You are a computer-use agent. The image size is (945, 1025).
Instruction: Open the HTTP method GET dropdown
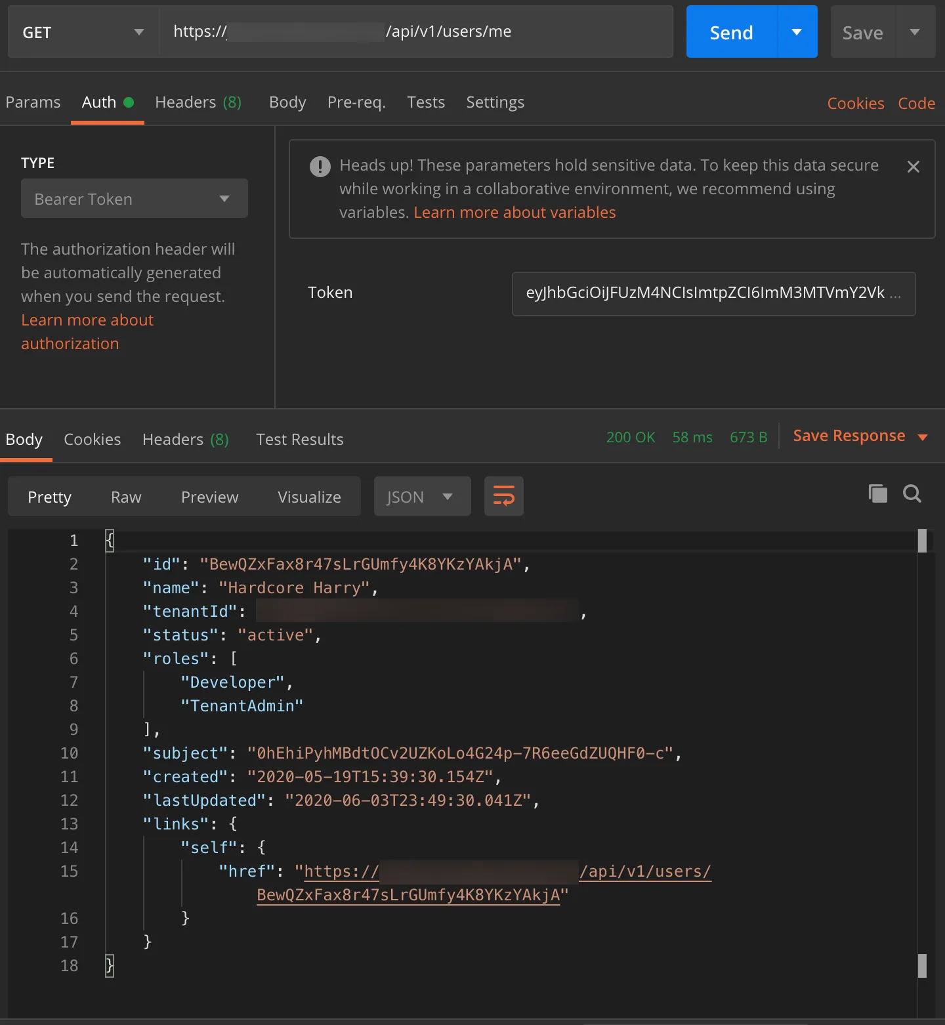coord(83,32)
